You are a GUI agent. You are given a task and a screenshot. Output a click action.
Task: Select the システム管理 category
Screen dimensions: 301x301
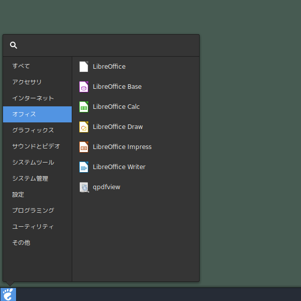[x=38, y=179]
